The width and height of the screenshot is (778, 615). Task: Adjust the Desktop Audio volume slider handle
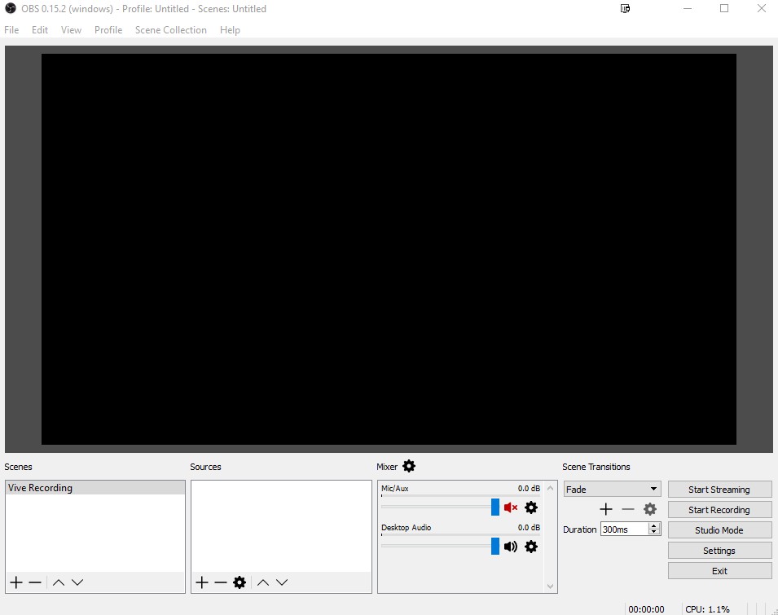[x=495, y=546]
